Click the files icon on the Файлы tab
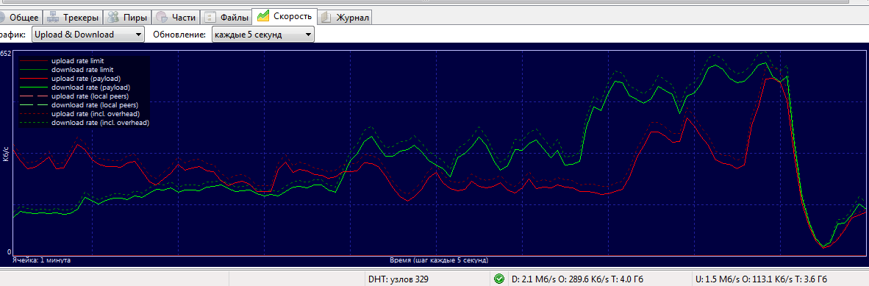 pyautogui.click(x=210, y=18)
